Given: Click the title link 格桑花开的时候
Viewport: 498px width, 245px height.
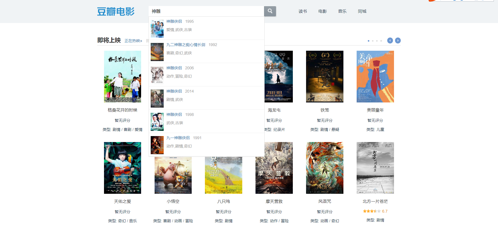Looking at the screenshot, I should (x=122, y=110).
